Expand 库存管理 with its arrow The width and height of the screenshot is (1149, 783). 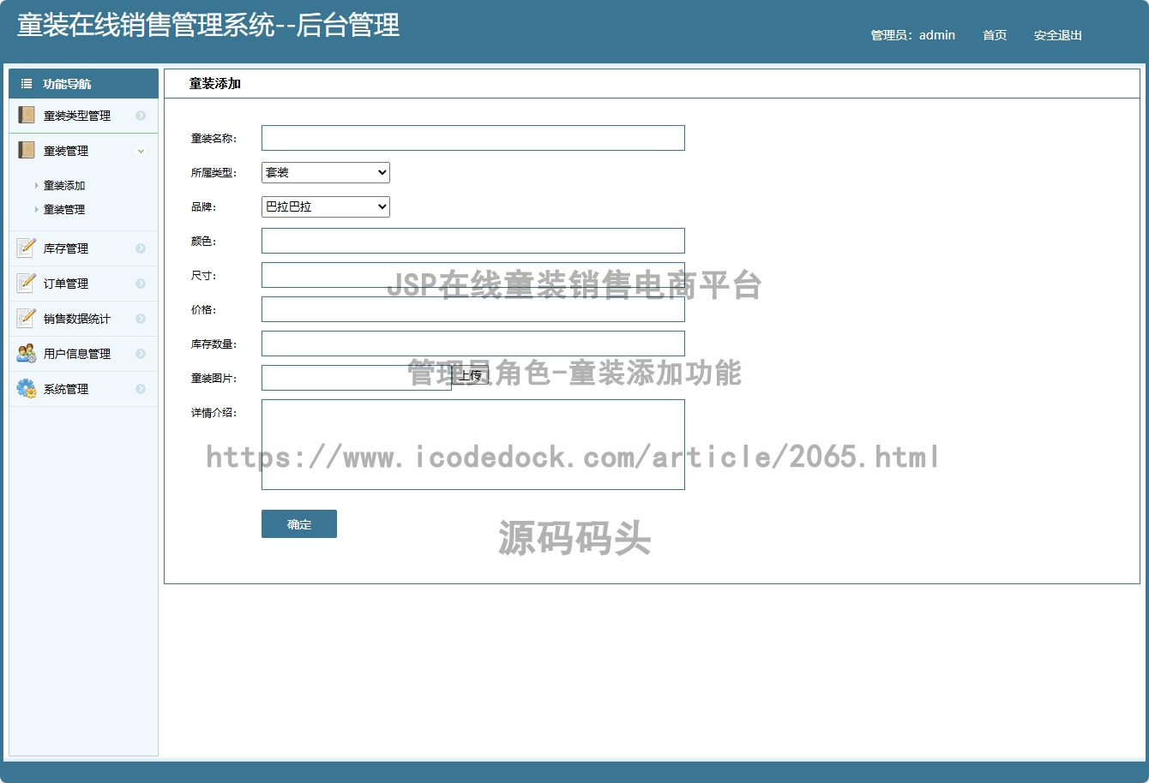click(x=141, y=248)
